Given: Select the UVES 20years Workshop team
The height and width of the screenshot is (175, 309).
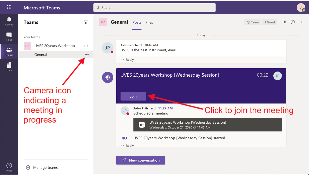Looking at the screenshot, I should coord(54,46).
